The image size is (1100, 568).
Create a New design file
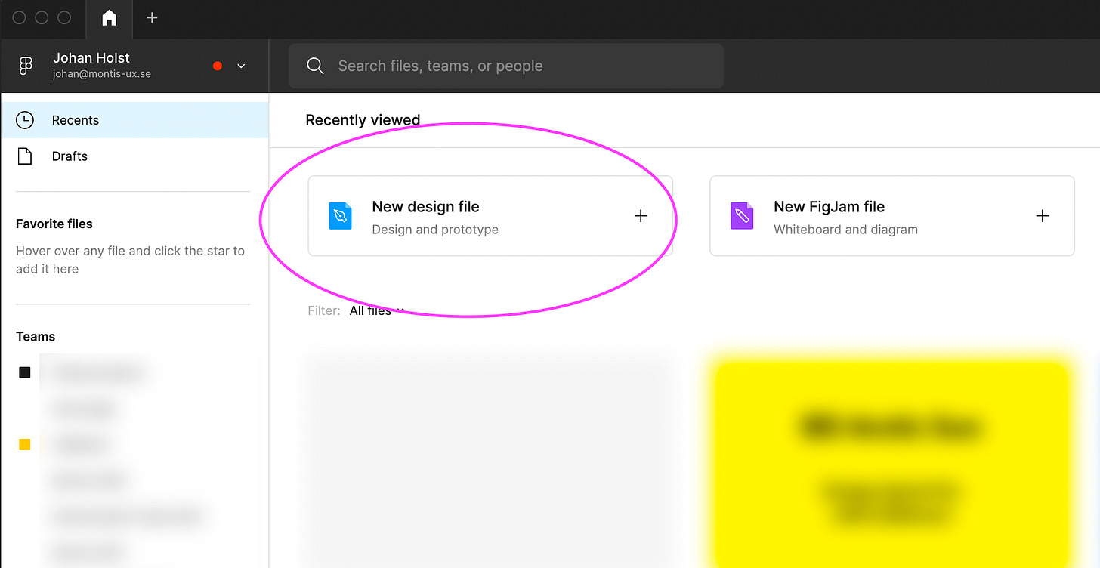pos(490,216)
